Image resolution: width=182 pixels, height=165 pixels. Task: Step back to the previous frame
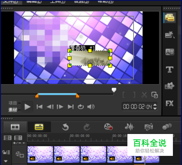[x=50, y=107]
